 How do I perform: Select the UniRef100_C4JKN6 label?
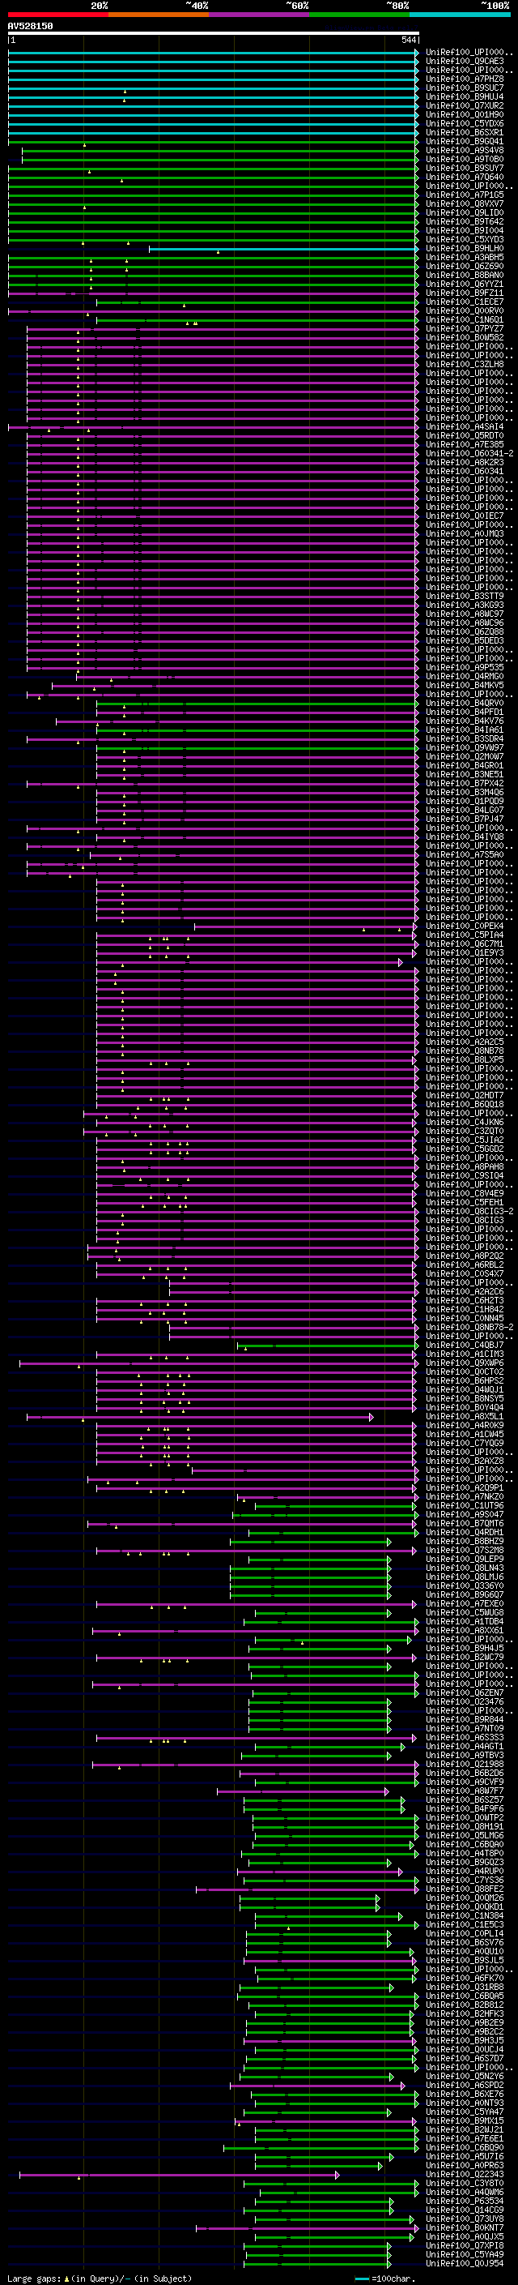[x=465, y=1122]
